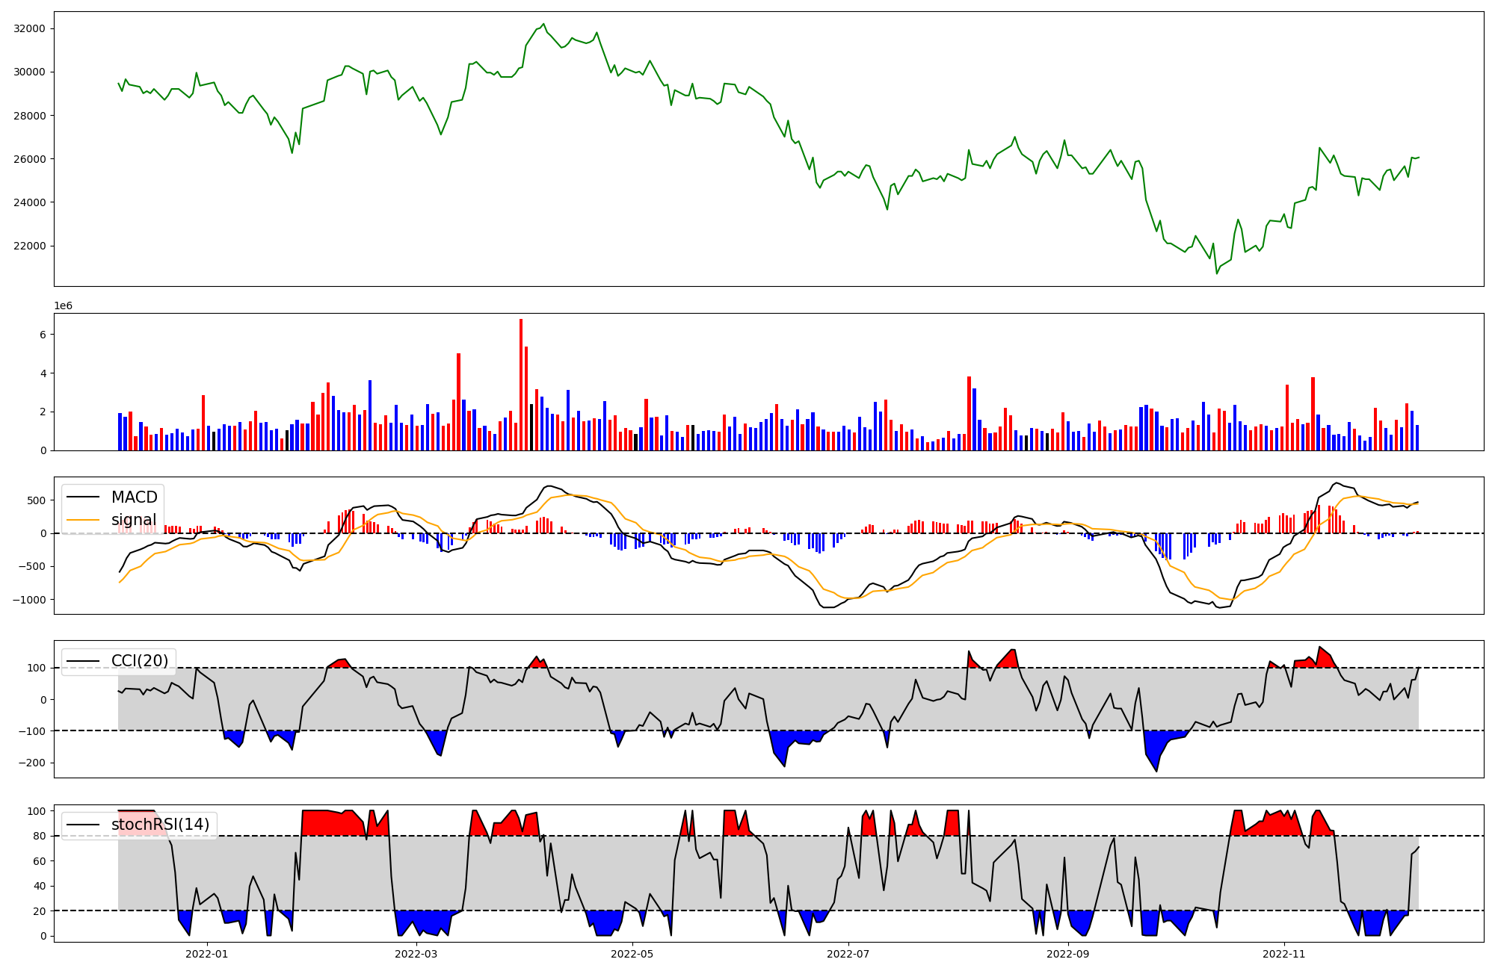Click the 32000 price axis label
The width and height of the screenshot is (1495, 971).
(29, 28)
